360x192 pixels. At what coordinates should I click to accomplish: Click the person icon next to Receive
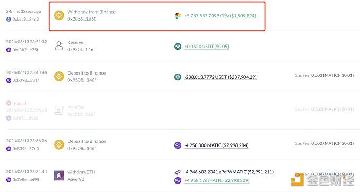(x=59, y=46)
